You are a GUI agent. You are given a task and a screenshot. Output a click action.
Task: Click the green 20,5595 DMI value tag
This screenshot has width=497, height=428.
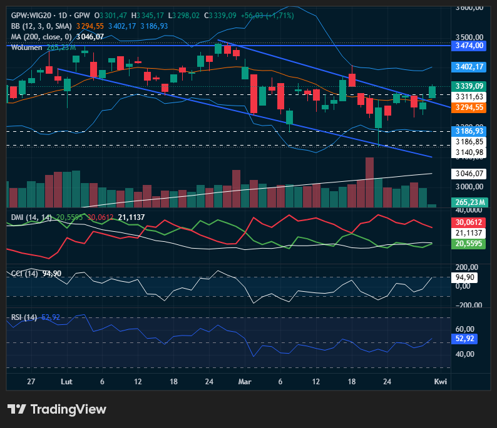pyautogui.click(x=468, y=243)
